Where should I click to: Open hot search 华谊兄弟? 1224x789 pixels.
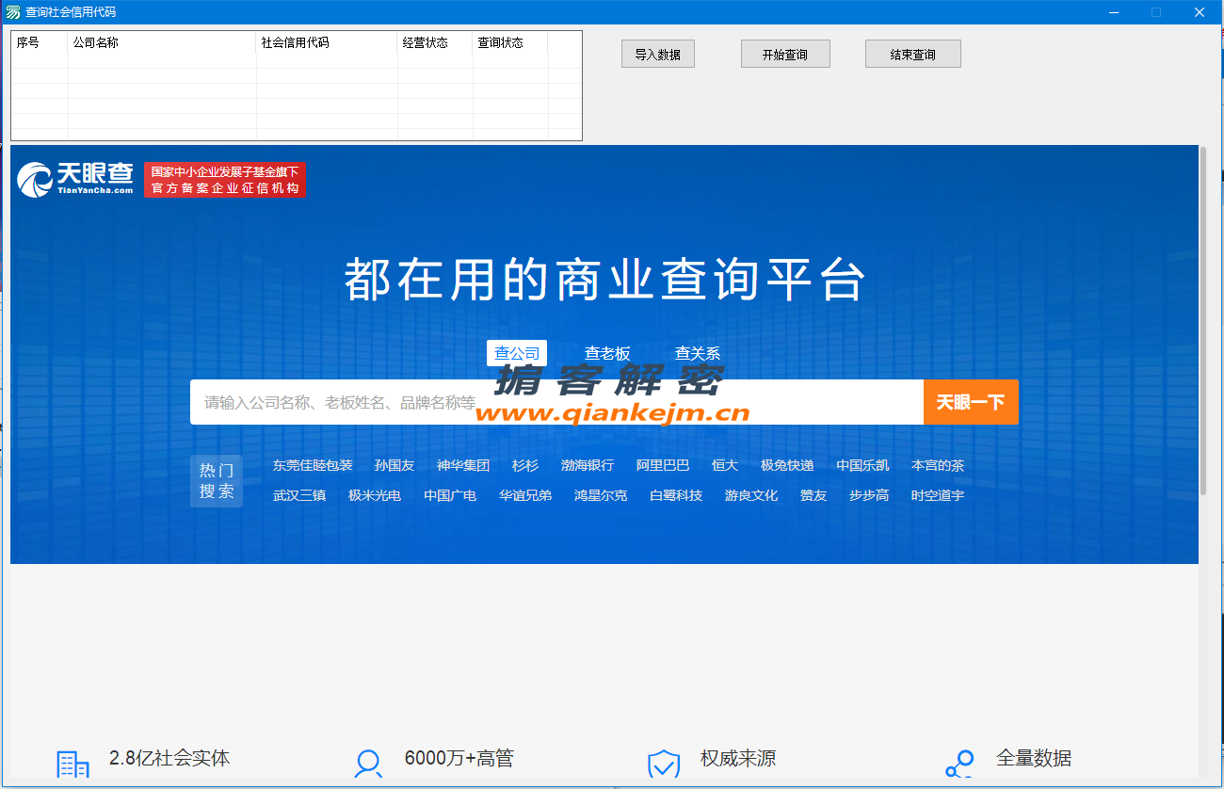click(x=525, y=495)
